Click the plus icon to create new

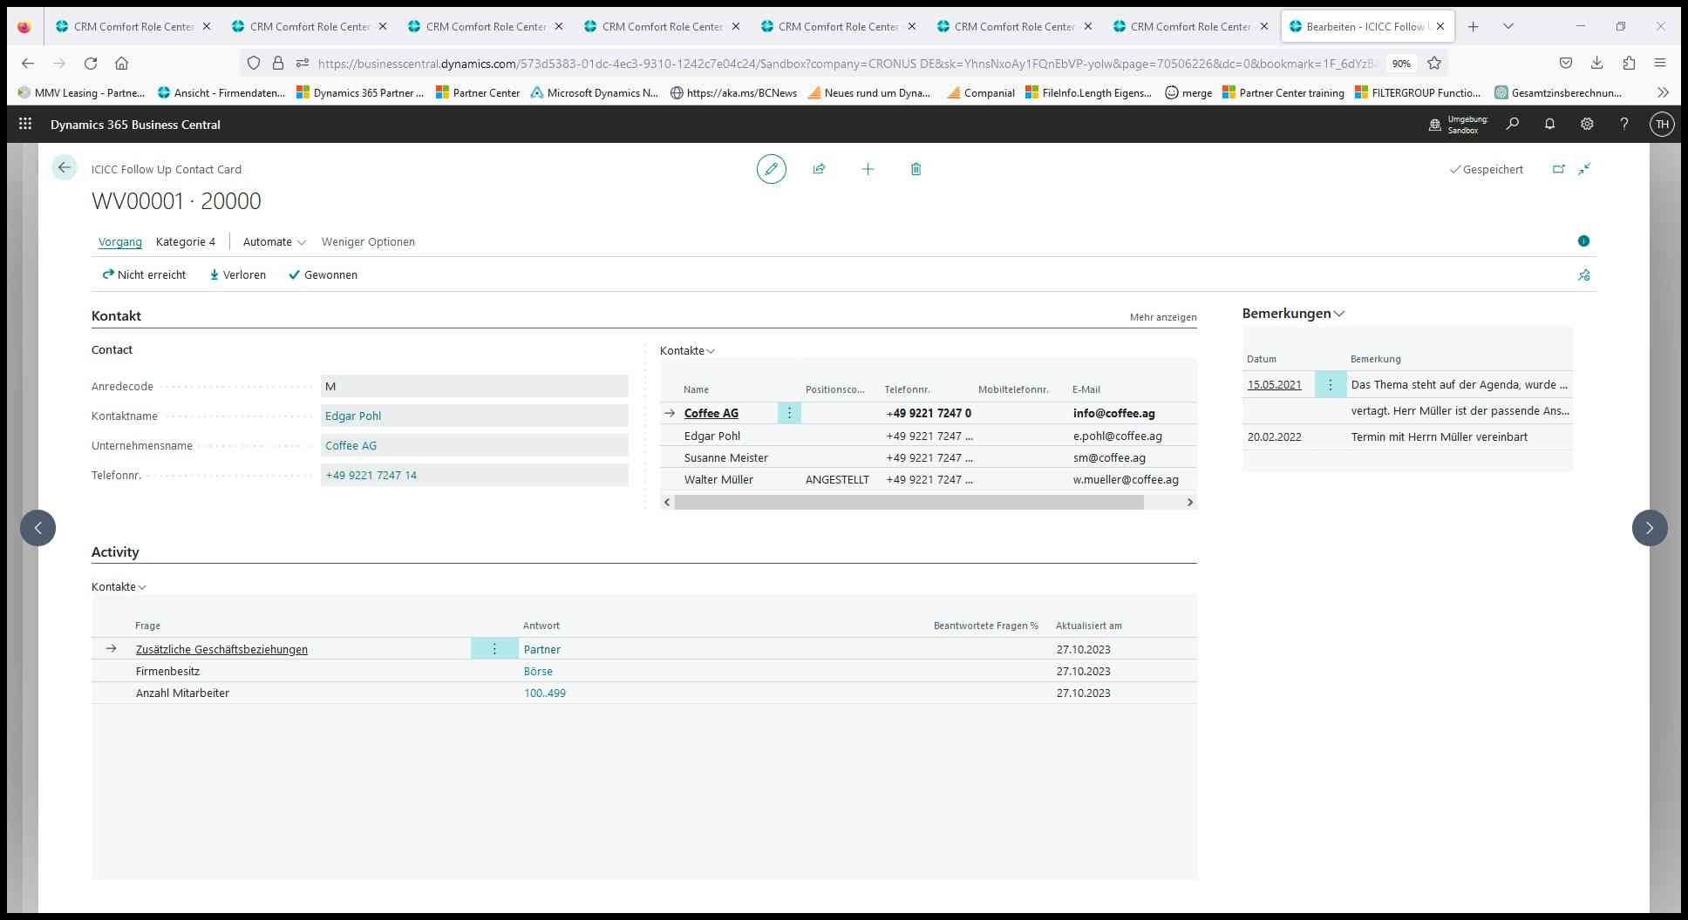click(868, 169)
